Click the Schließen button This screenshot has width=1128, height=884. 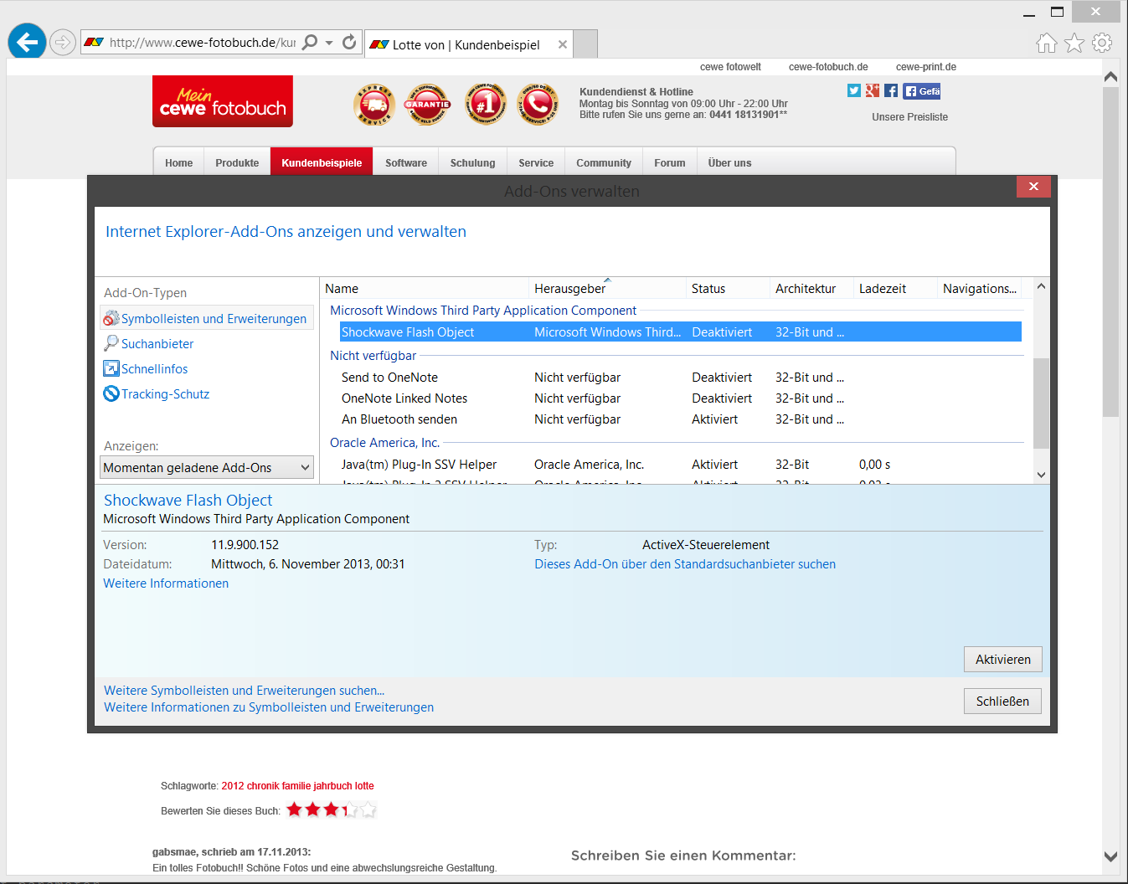click(1002, 702)
